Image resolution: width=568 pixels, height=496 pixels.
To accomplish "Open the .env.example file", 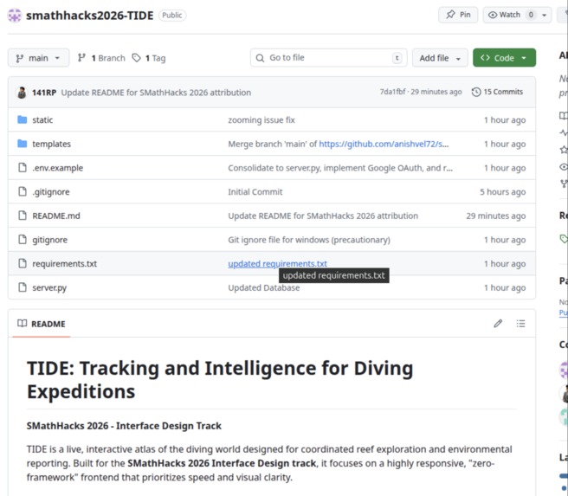I will point(58,168).
